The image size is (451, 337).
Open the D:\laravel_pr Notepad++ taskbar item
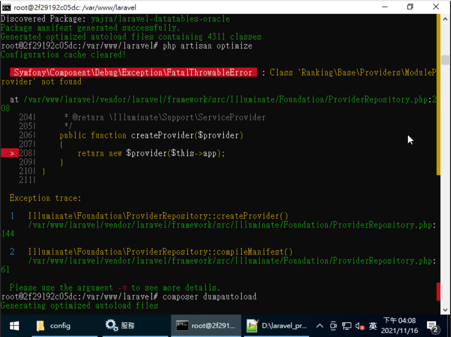point(277,326)
